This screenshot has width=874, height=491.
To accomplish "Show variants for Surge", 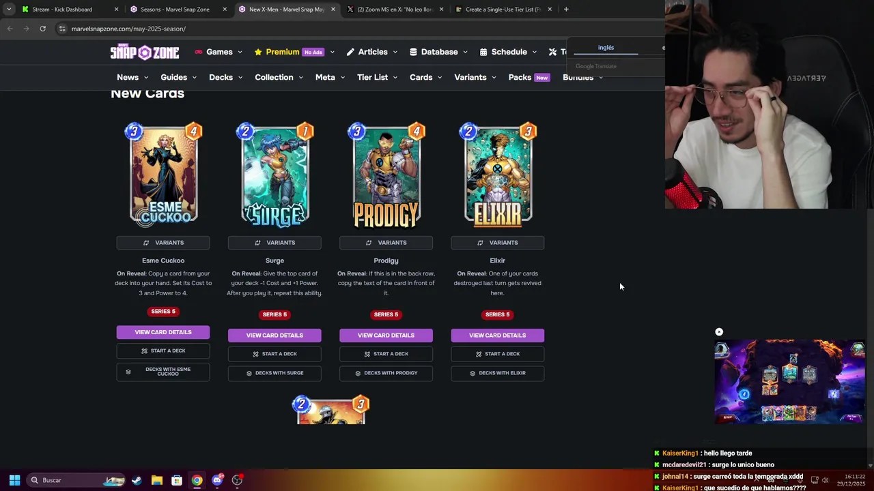I will click(274, 243).
